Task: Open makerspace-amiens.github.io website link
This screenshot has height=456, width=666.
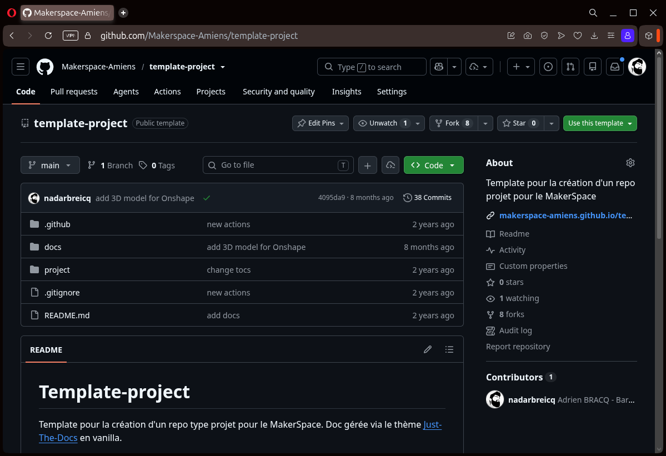Action: (x=566, y=216)
